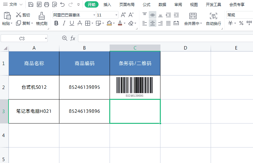The height and width of the screenshot is (163, 253).
Task: Apply the fill color bucket
Action: [109, 23]
